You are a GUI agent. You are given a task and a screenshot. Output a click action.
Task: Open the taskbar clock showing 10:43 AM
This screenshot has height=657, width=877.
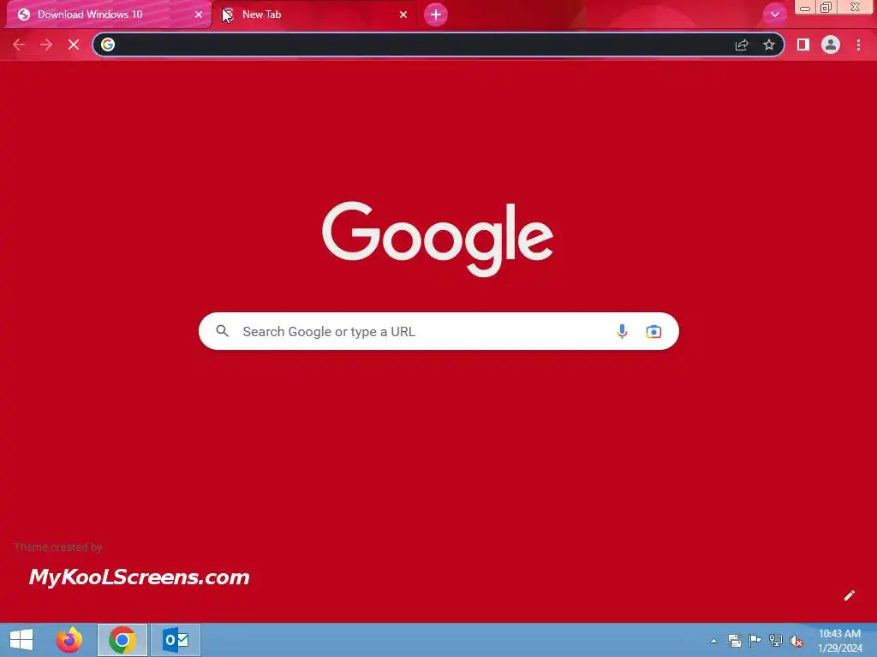(x=840, y=641)
